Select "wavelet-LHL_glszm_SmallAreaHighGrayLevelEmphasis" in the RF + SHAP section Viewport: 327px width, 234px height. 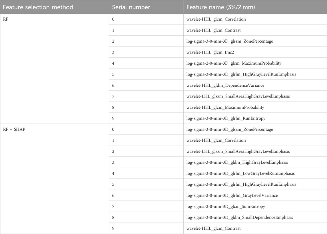tap(238, 152)
